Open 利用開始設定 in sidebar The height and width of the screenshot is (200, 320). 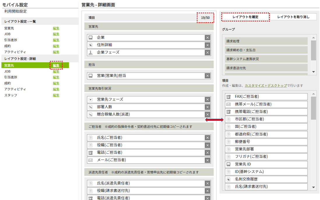(15, 11)
